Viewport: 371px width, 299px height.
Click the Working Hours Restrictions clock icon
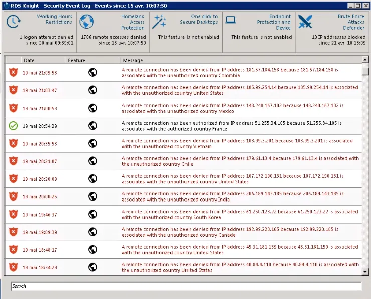pyautogui.click(x=13, y=22)
